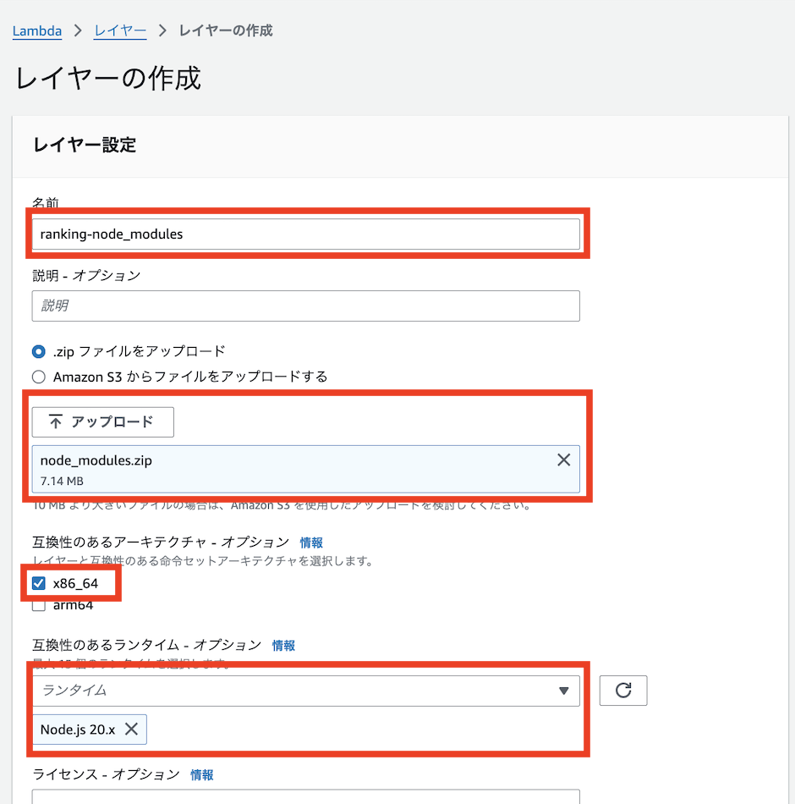Open 情報 link next to architecture section
Image resolution: width=795 pixels, height=804 pixels.
(x=311, y=542)
